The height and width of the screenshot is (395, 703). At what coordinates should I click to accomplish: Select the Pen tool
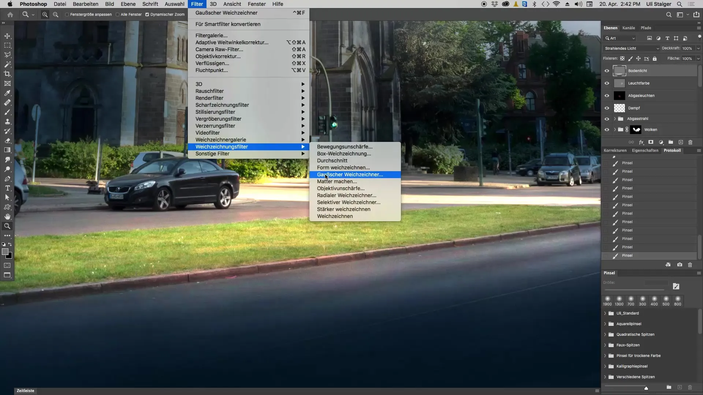pos(7,179)
